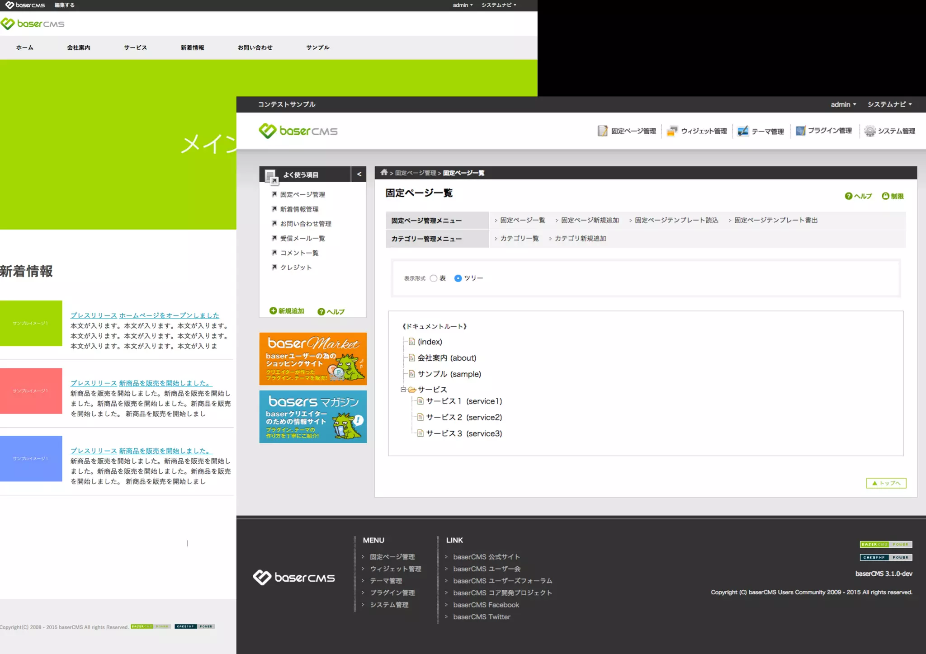Open the baser Market banner
This screenshot has width=926, height=654.
313,359
